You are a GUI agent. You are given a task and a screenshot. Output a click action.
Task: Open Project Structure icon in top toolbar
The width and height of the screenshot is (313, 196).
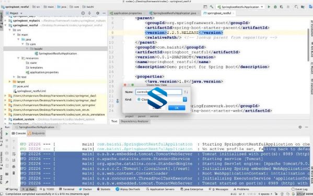tap(303, 7)
